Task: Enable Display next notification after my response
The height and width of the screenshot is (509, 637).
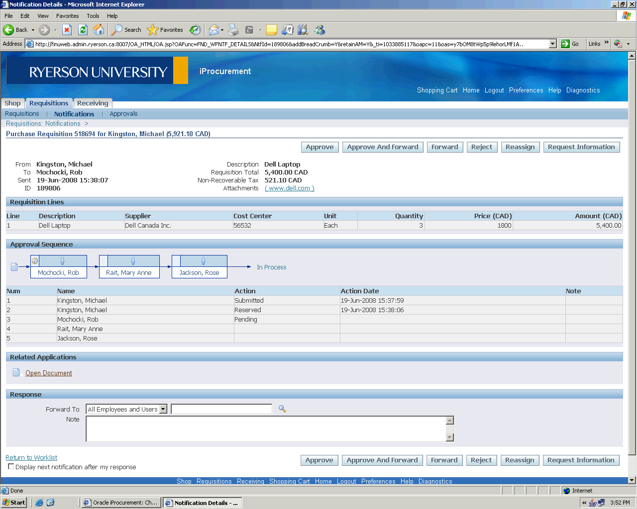Action: pyautogui.click(x=11, y=467)
